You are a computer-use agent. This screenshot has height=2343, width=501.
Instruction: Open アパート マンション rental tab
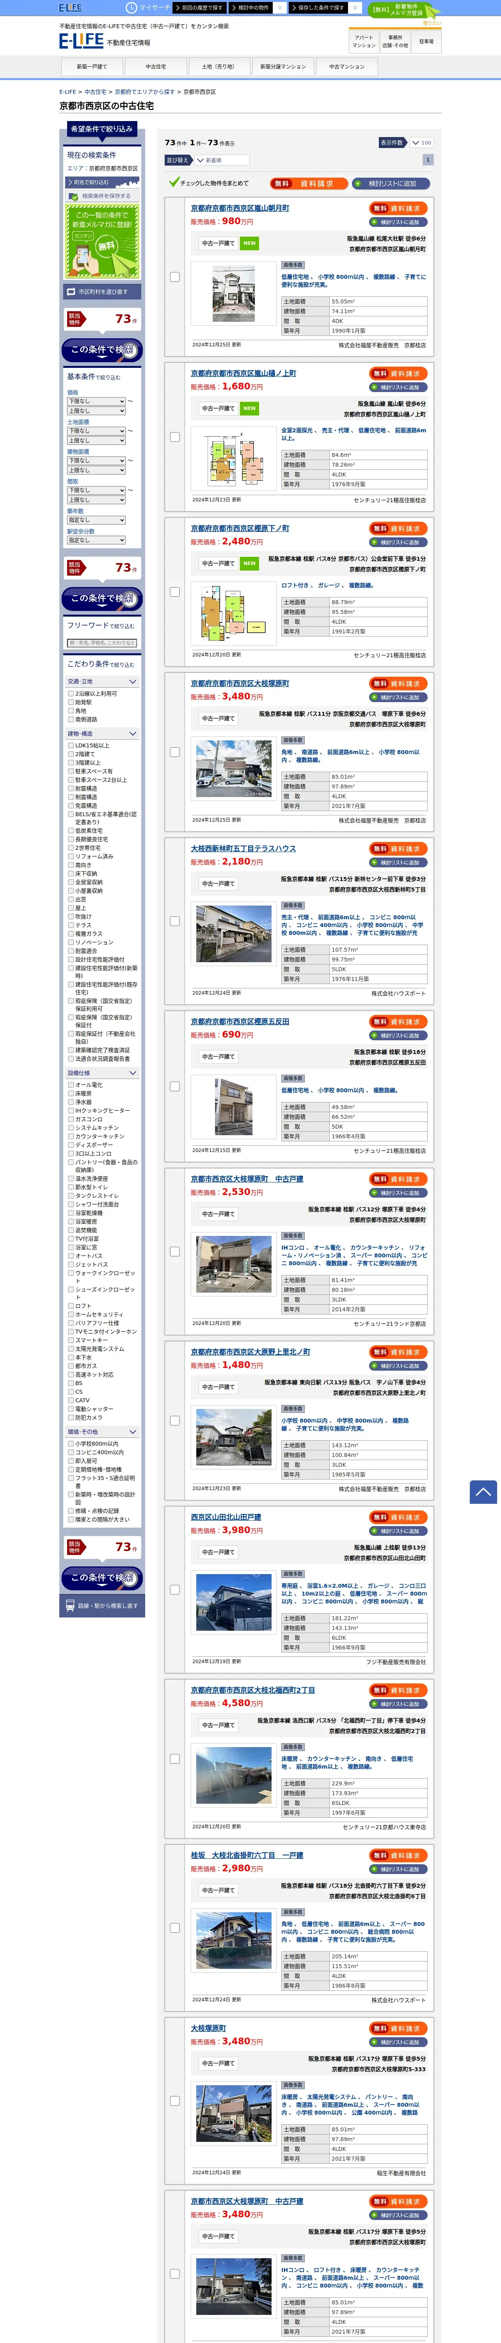coord(364,42)
